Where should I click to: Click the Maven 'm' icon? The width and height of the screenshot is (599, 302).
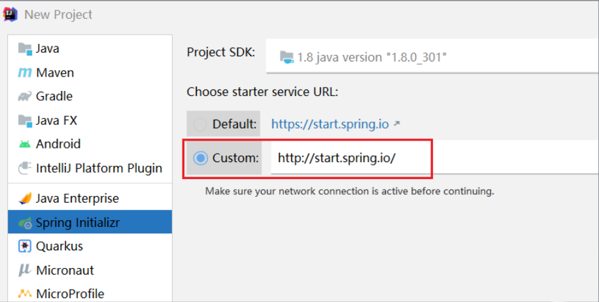[x=25, y=73]
